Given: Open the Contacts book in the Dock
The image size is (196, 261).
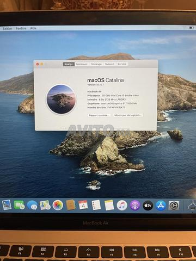Looking at the screenshot, I should [x=71, y=205].
